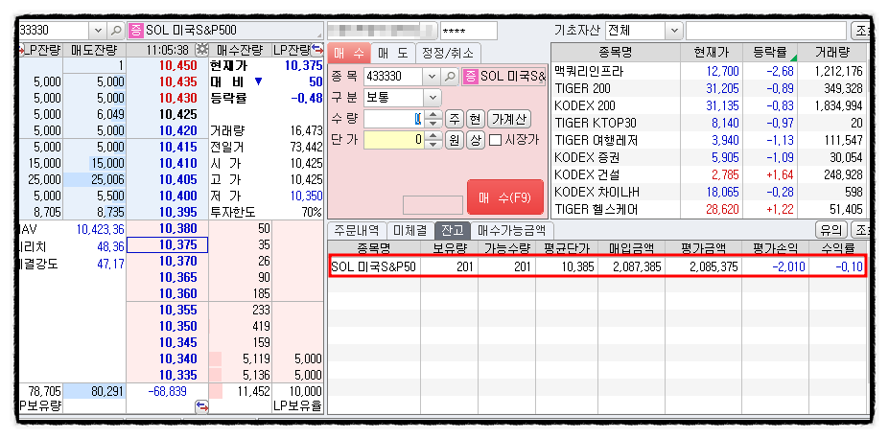Switch to the 매도 sell tab
889x439 pixels.
tap(393, 54)
